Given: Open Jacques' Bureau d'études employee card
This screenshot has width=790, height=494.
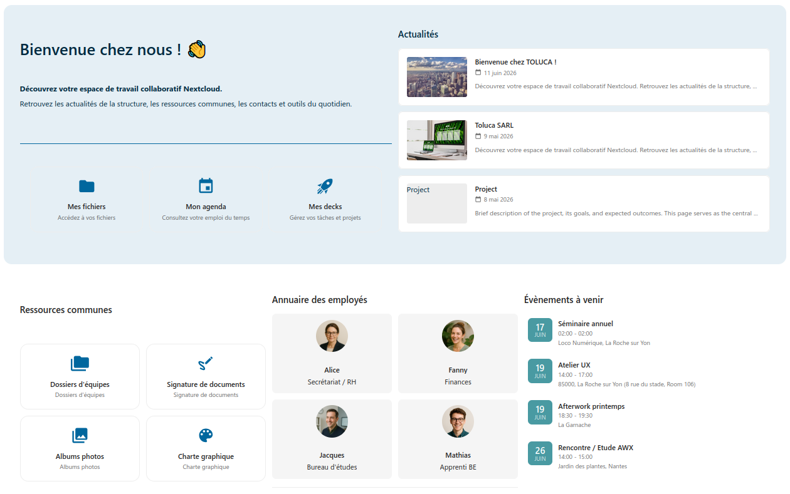Looking at the screenshot, I should [332, 439].
